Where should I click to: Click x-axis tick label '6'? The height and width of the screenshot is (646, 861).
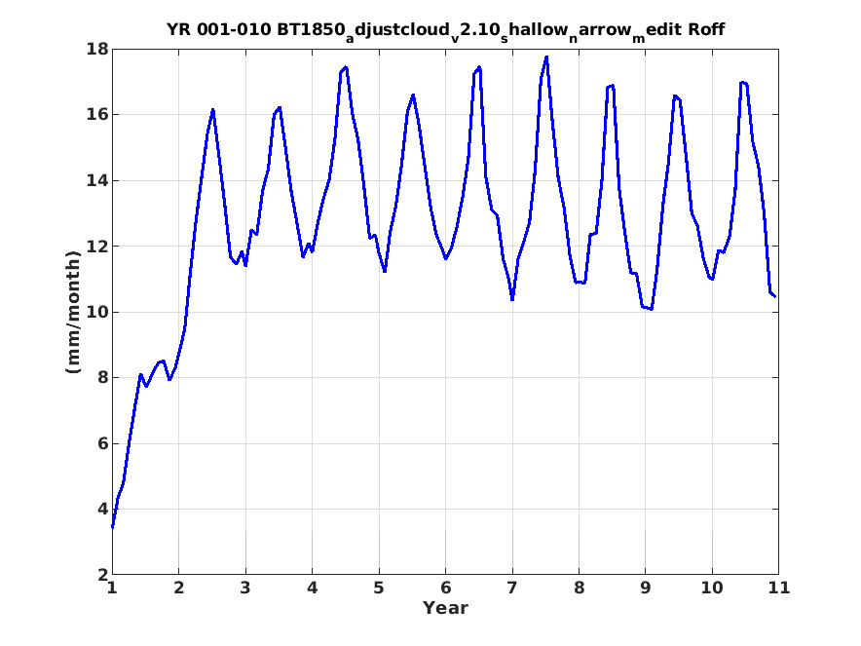[445, 589]
